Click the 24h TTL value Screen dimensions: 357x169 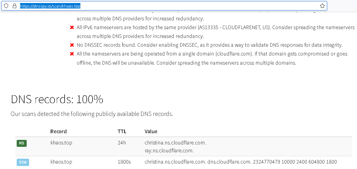tap(122, 143)
